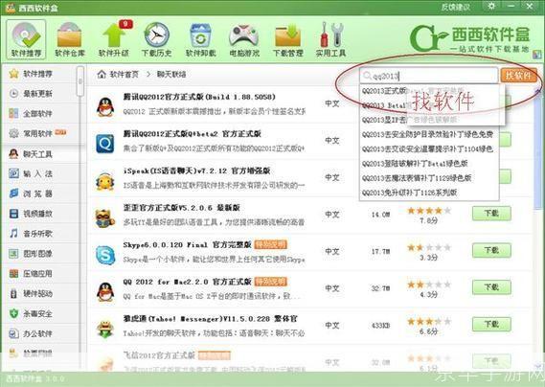Open 软件卸载 recycle bin icon
Image resolution: width=545 pixels, height=387 pixels.
200,39
